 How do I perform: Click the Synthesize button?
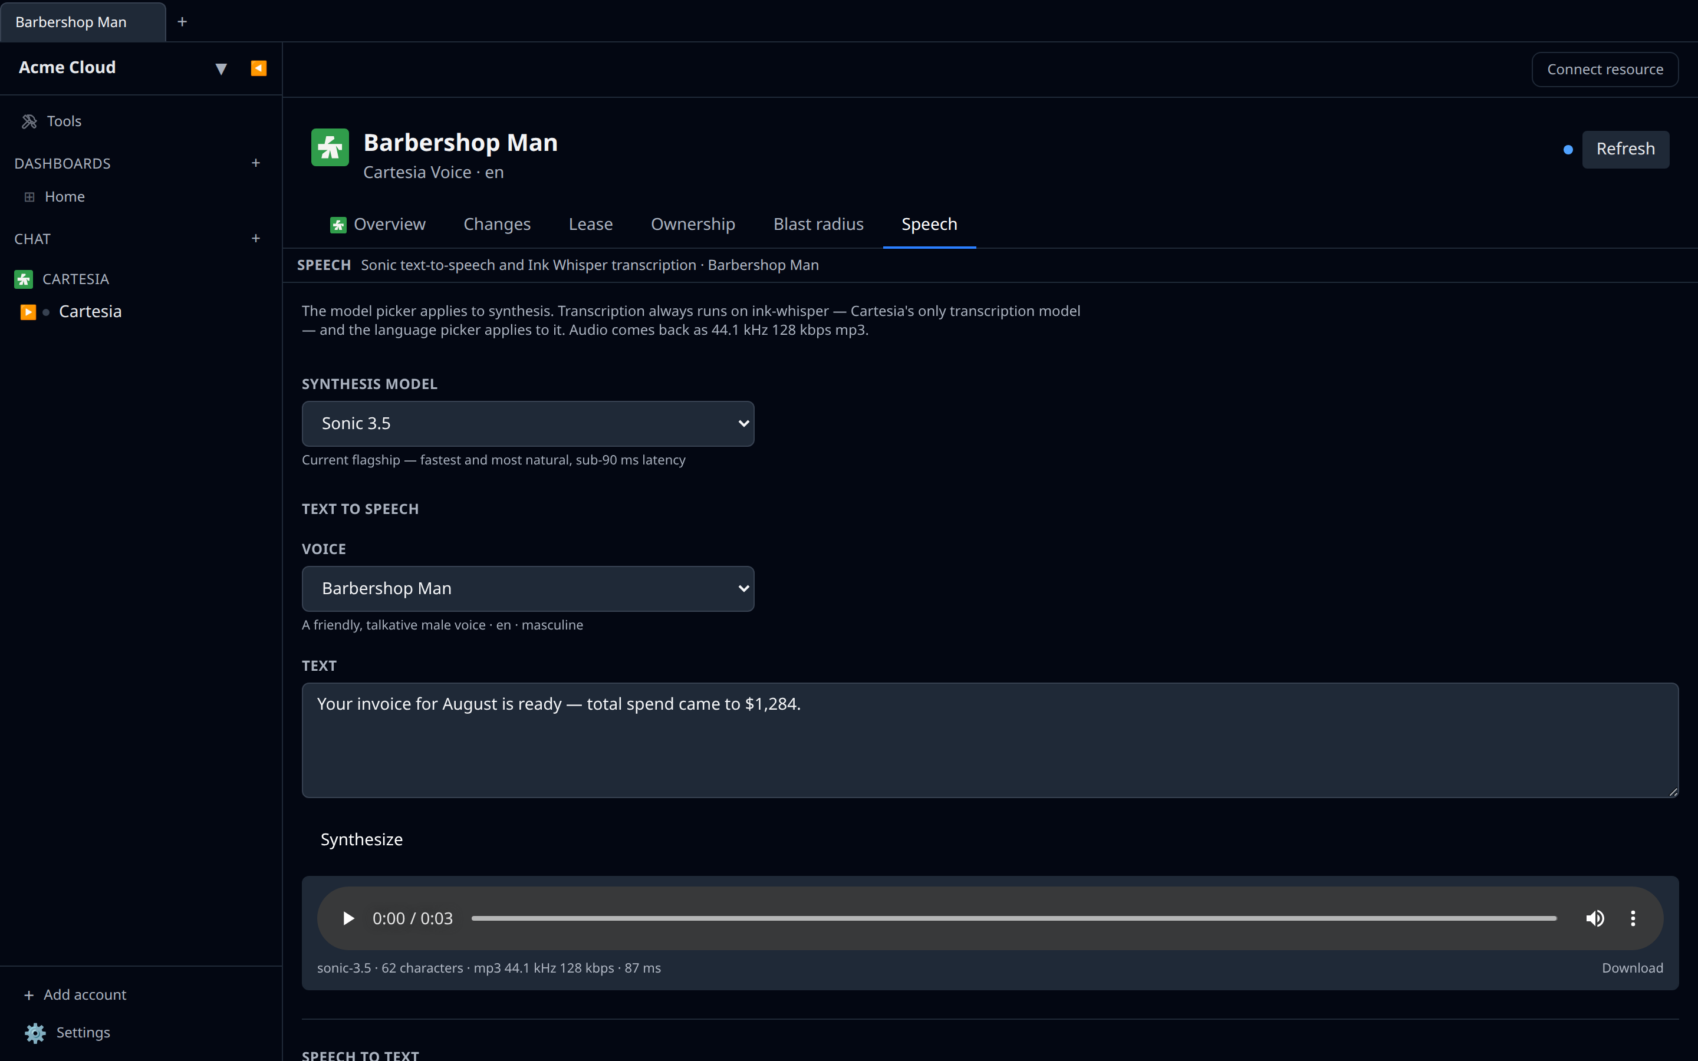tap(361, 839)
